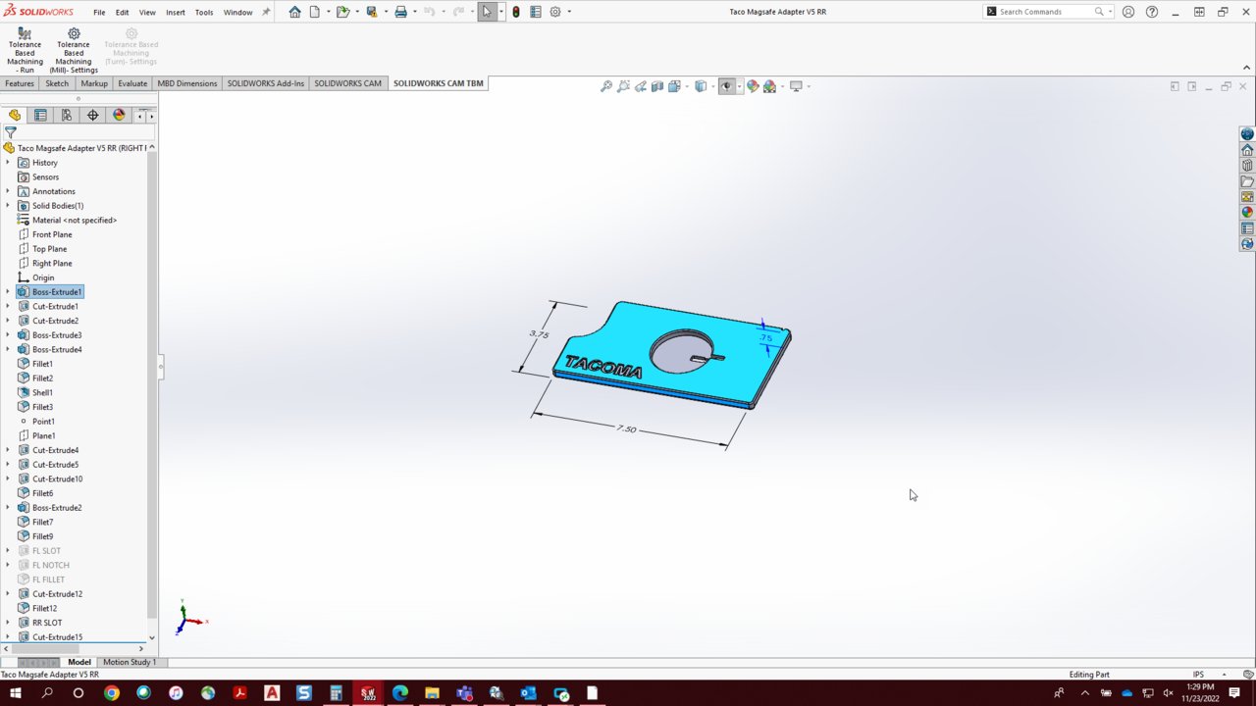Toggle Hide/Show Items in view toolbar
Viewport: 1256px width, 706px height.
[727, 86]
